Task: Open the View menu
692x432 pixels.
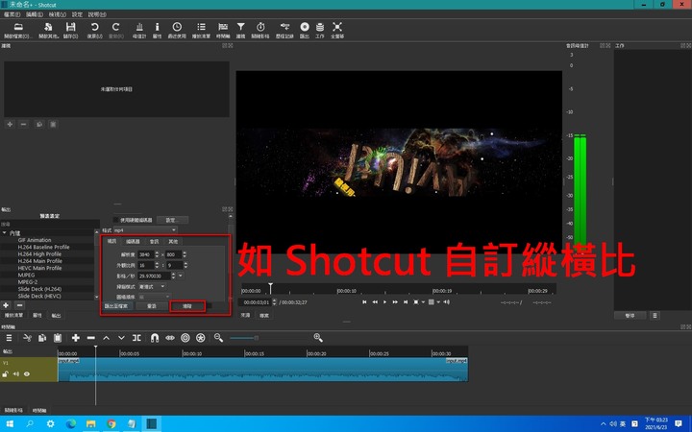Action: click(58, 14)
